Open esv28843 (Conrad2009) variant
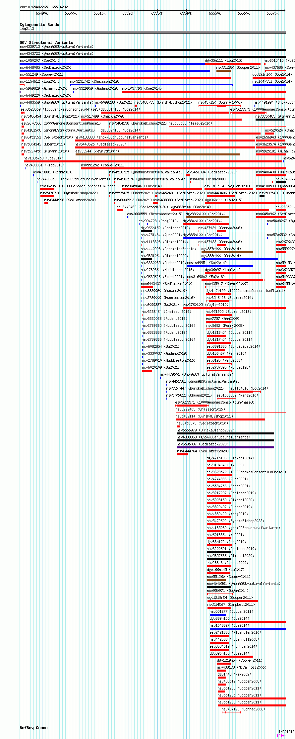 pos(227,563)
